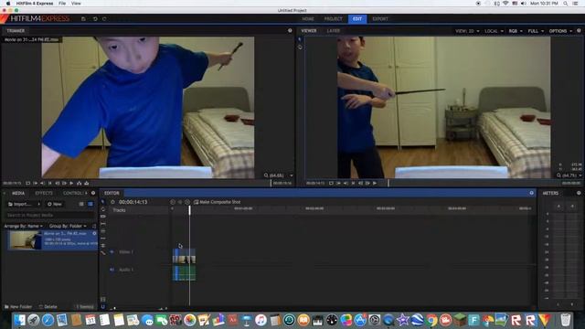Click the Delete media button
Image resolution: width=585 pixels, height=329 pixels.
(x=48, y=307)
